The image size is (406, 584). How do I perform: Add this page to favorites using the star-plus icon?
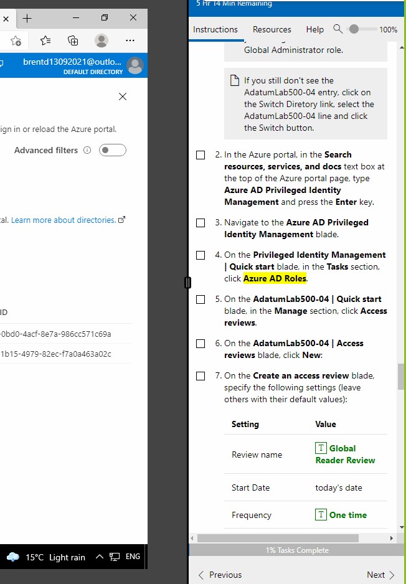[x=16, y=40]
